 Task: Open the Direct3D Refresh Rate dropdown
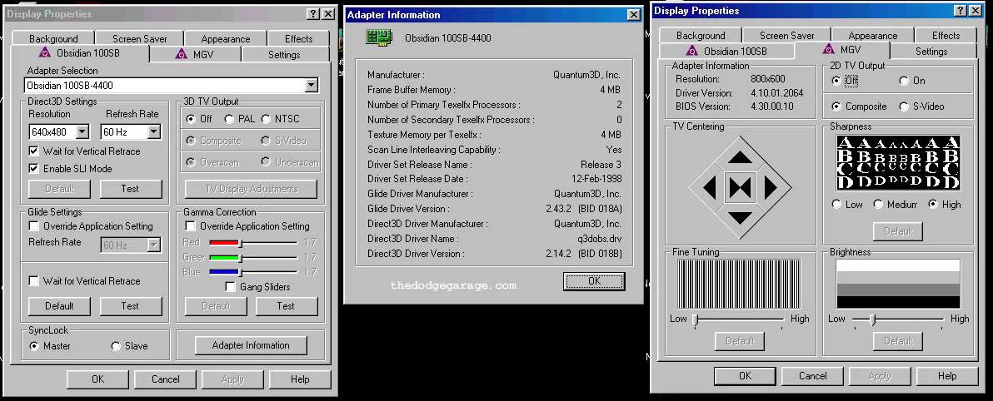(153, 132)
